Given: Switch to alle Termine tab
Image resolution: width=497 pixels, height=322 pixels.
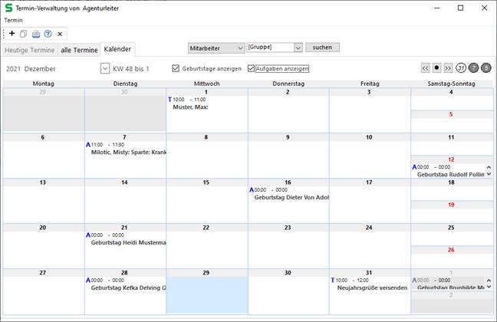Looking at the screenshot, I should click(79, 50).
